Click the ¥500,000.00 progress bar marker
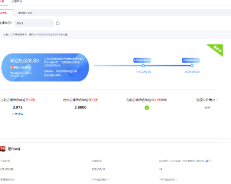This screenshot has height=184, width=231. pyautogui.click(x=192, y=66)
